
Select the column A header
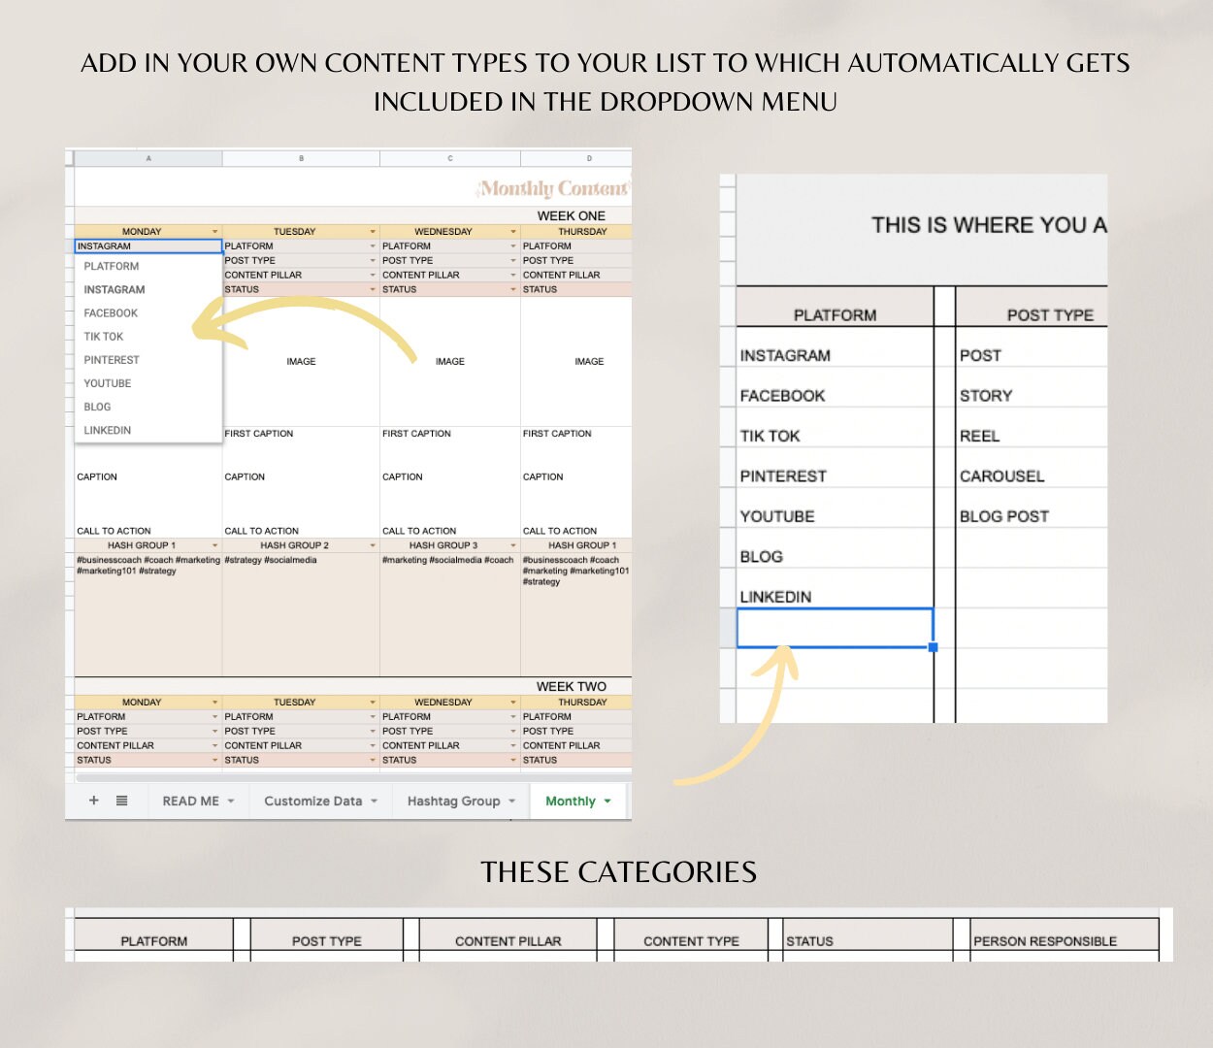pos(148,156)
